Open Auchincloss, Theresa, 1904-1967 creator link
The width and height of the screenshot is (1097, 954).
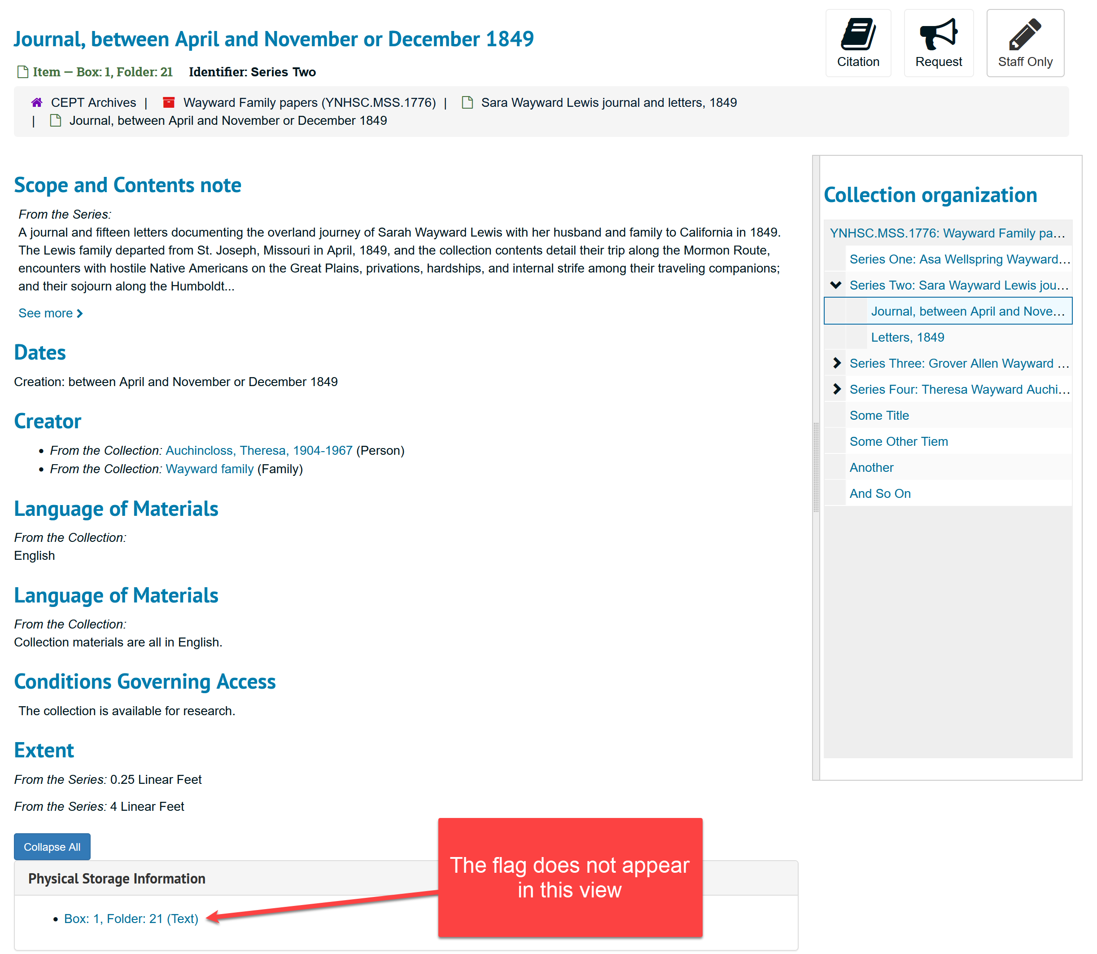[258, 450]
